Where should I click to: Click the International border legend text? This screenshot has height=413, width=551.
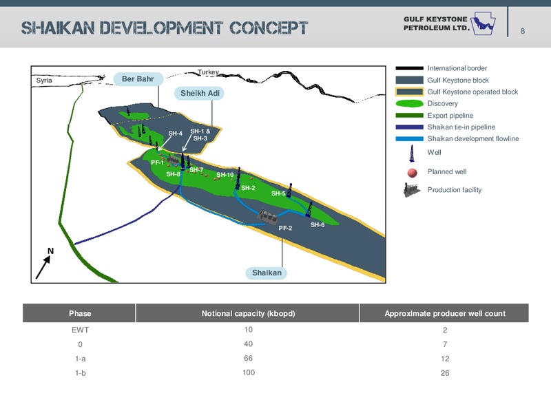click(457, 68)
